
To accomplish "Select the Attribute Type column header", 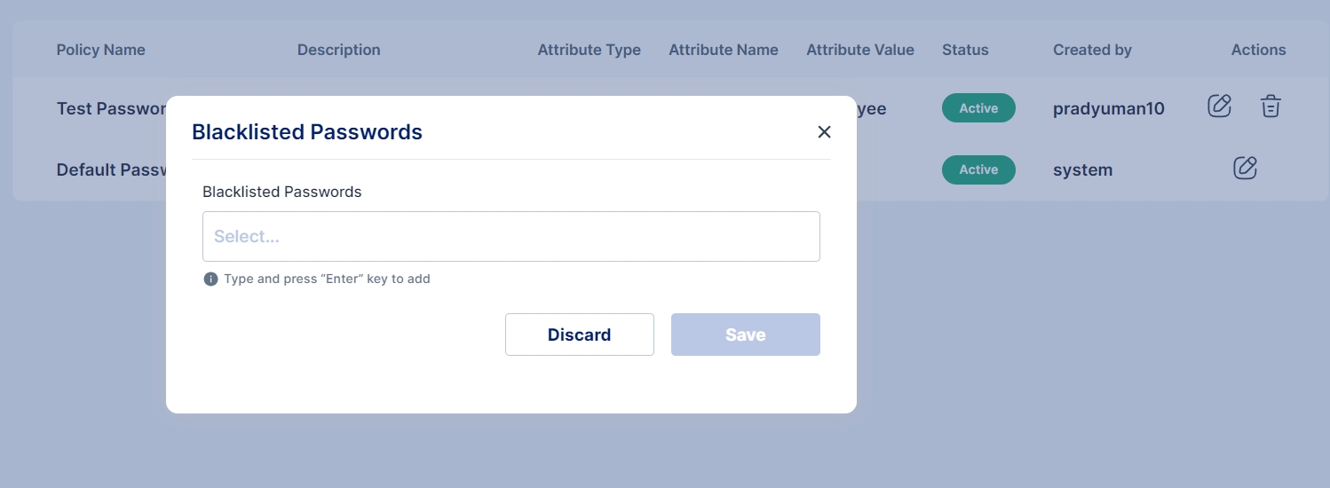I will [589, 50].
